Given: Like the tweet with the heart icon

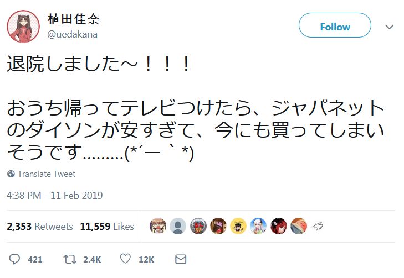Looking at the screenshot, I should [x=125, y=259].
